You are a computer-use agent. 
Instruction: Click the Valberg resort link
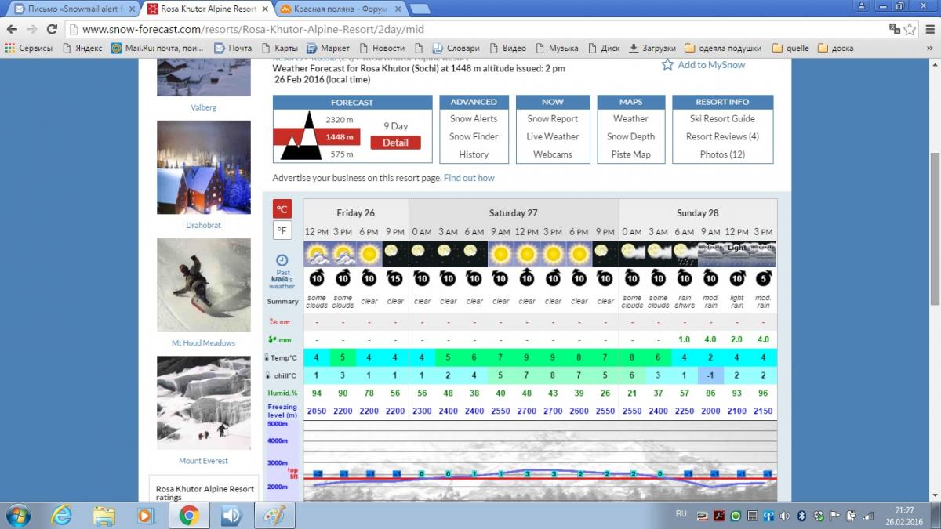point(203,107)
